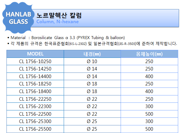
Task: Click Ø 22 in the CL 1756-22500 row
Action: [x=92, y=114]
